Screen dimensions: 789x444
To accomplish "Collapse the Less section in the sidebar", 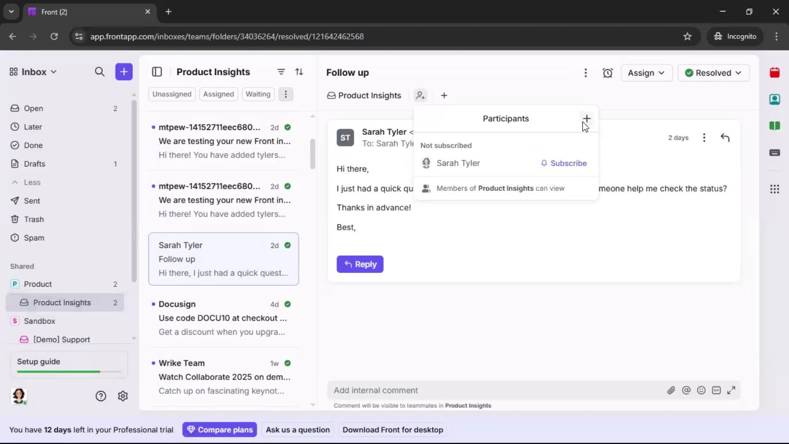I will (x=26, y=182).
